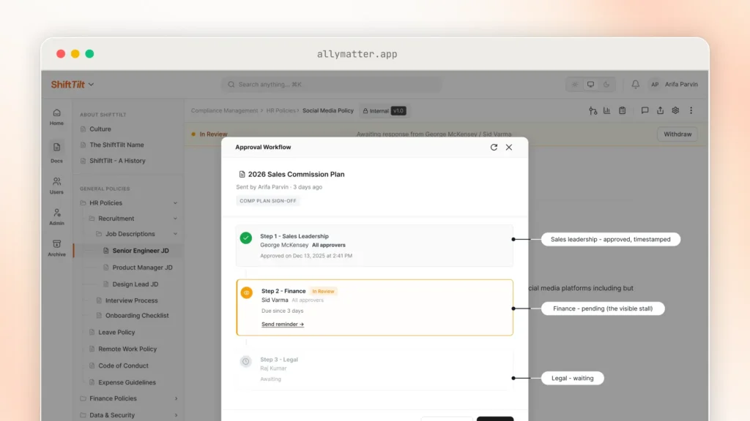Switch to system theme monitor toggle
The width and height of the screenshot is (750, 421).
click(591, 85)
